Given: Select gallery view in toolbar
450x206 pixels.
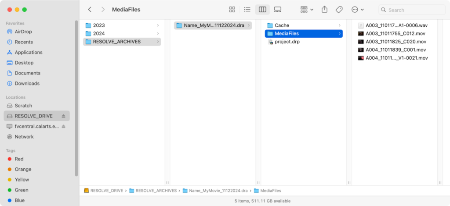Looking at the screenshot, I should [277, 10].
